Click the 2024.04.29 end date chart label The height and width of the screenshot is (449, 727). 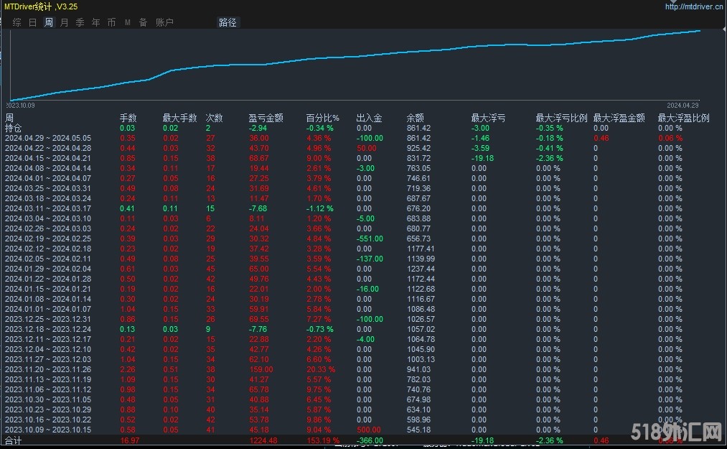point(682,105)
